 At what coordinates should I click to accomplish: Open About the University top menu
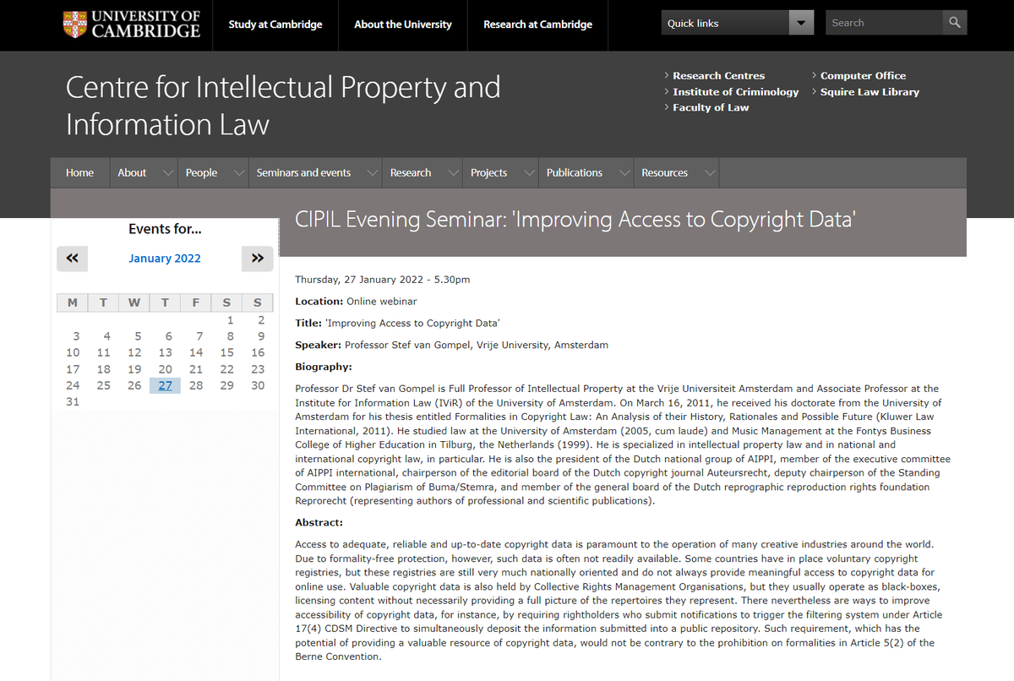point(403,25)
